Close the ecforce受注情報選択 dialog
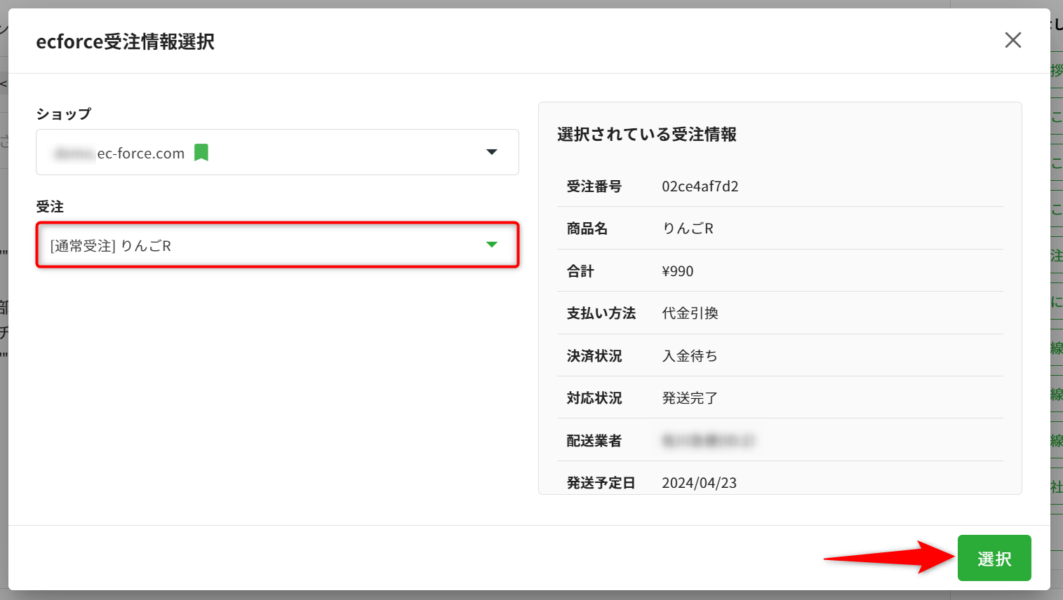The height and width of the screenshot is (600, 1063). click(x=1012, y=41)
